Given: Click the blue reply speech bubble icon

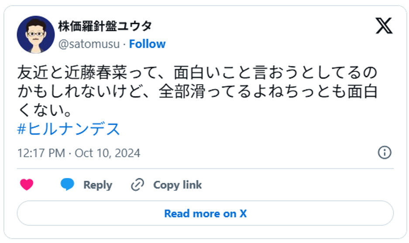Looking at the screenshot, I should (x=67, y=185).
